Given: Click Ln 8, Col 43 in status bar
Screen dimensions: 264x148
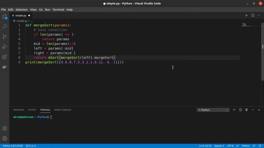Looking at the screenshot, I should click(205, 146).
